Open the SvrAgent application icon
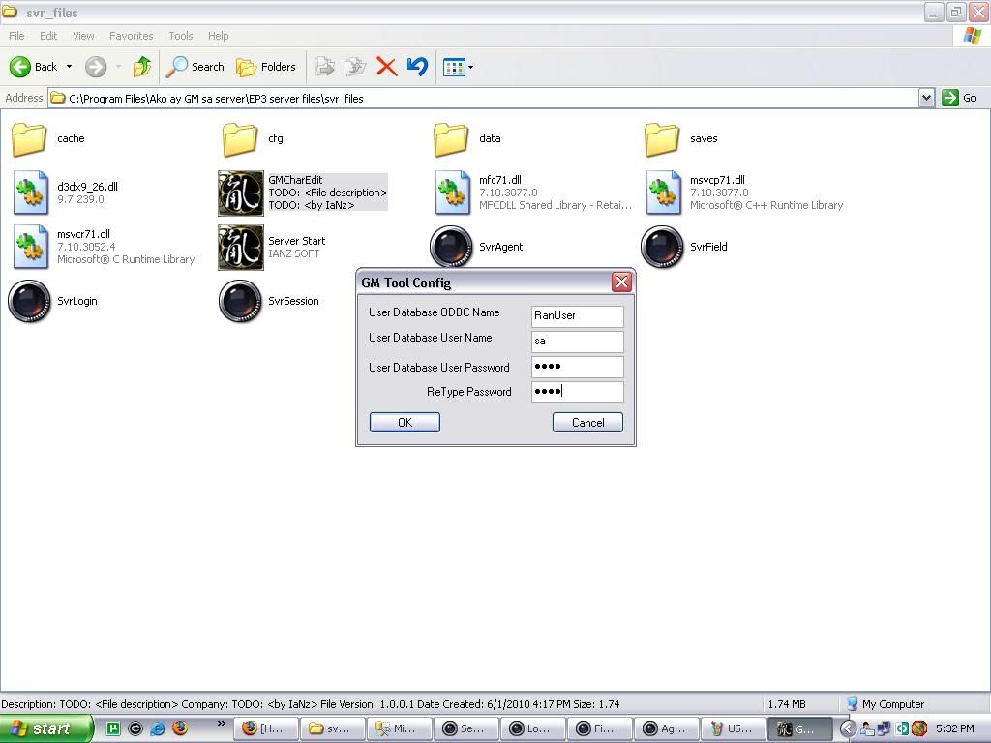Viewport: 991px width, 743px height. coord(451,247)
